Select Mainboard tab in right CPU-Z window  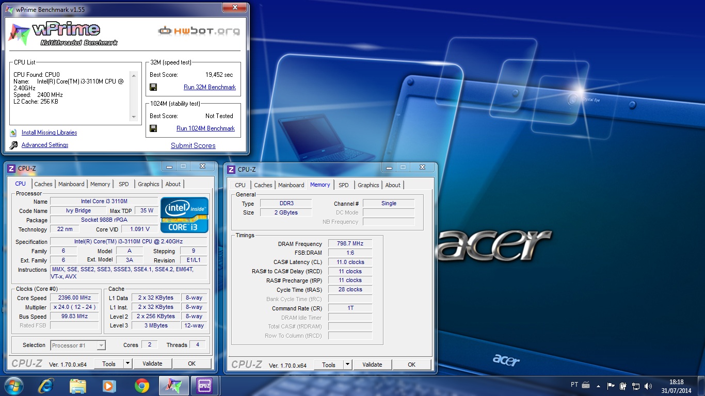pyautogui.click(x=291, y=185)
